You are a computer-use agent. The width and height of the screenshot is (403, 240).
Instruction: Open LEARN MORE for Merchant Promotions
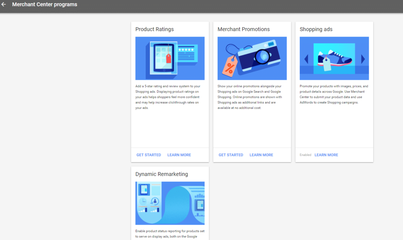point(261,155)
